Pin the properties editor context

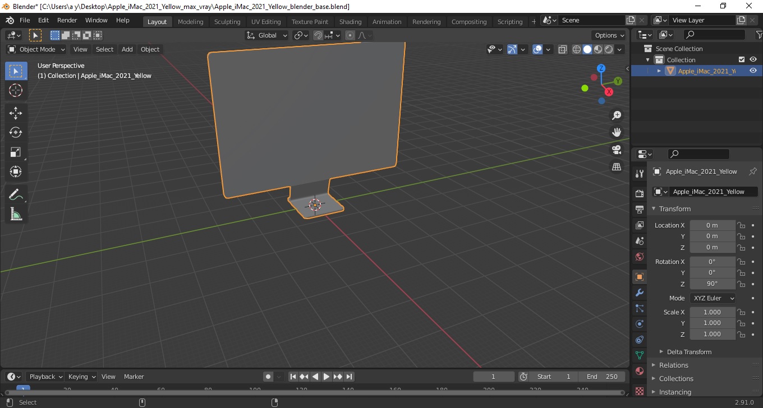click(753, 171)
